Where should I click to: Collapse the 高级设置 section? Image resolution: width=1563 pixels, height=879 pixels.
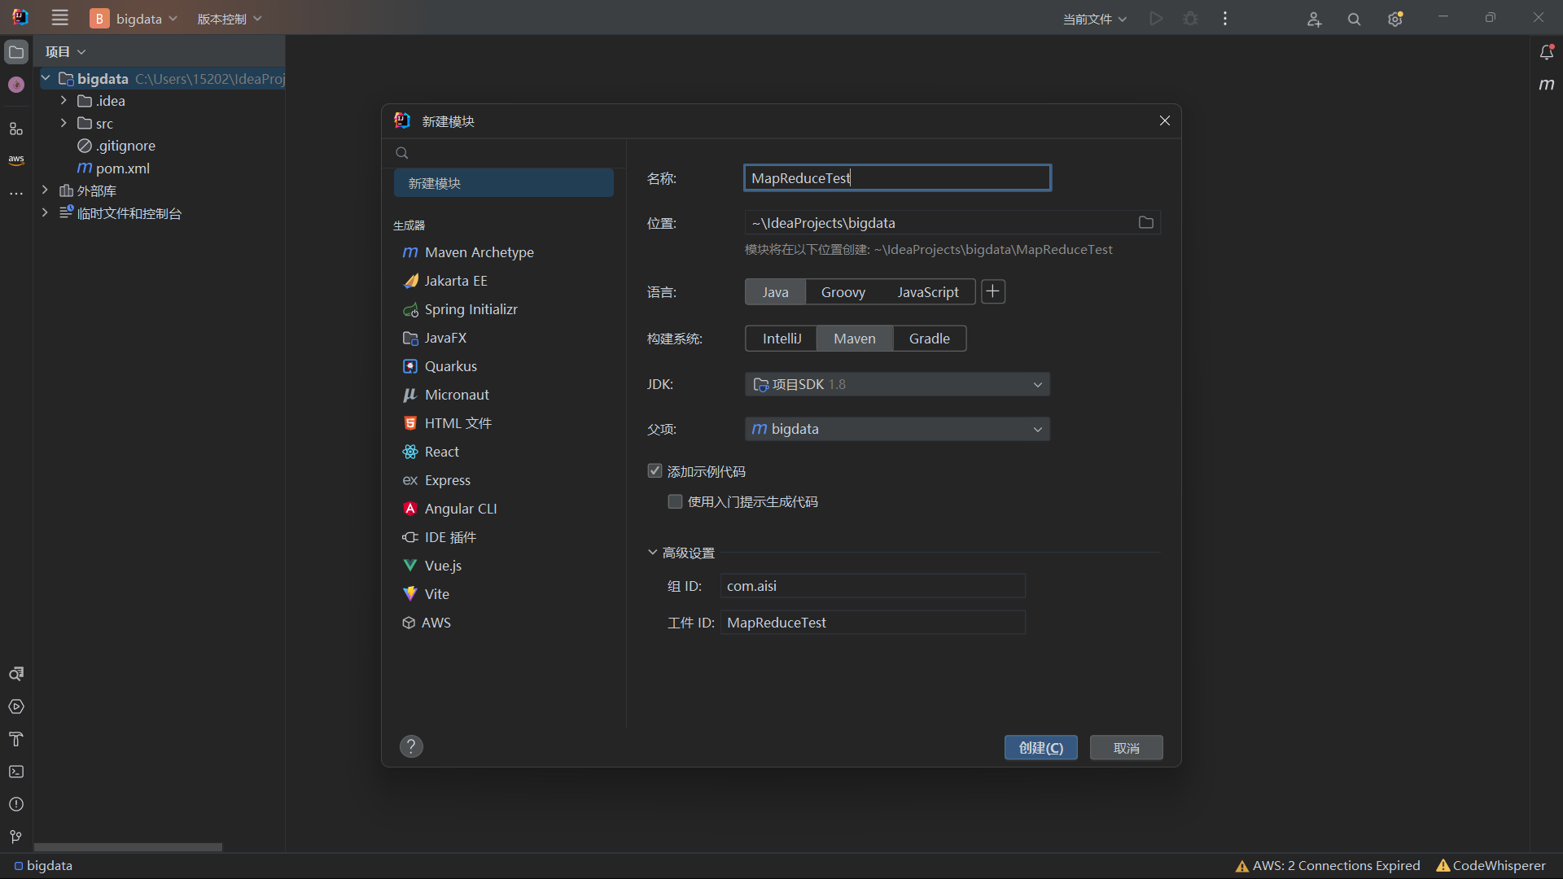coord(653,553)
